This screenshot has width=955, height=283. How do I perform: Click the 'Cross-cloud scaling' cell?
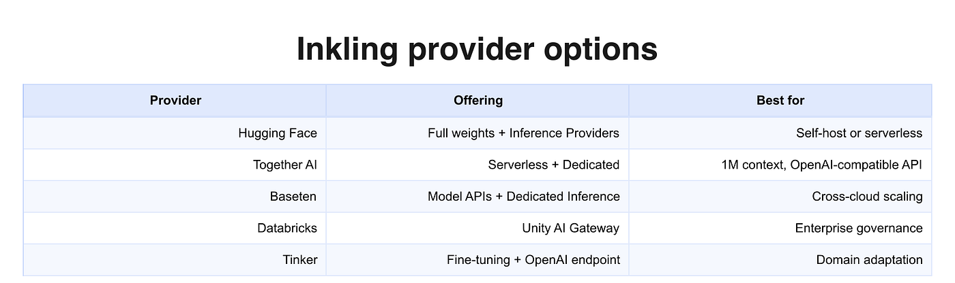780,197
